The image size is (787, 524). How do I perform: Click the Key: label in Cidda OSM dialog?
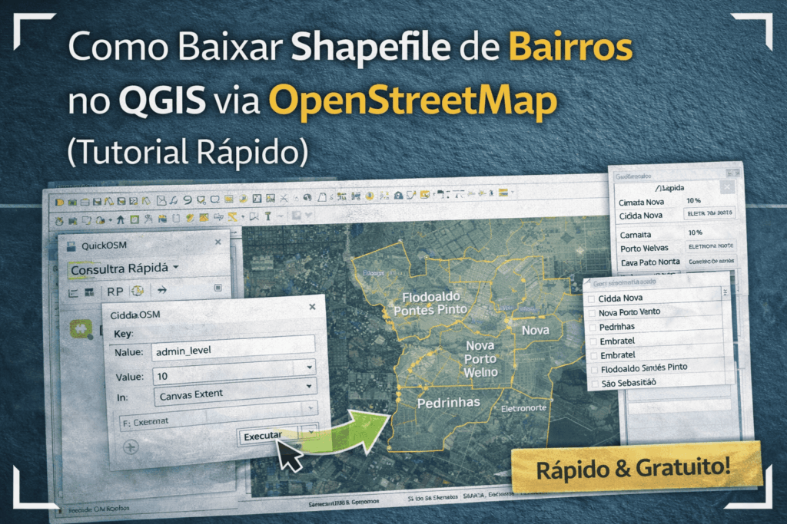click(123, 334)
